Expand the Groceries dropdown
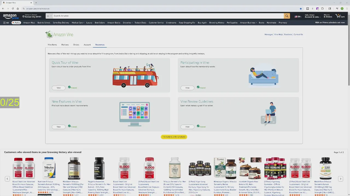The height and width of the screenshot is (196, 350). (128, 23)
